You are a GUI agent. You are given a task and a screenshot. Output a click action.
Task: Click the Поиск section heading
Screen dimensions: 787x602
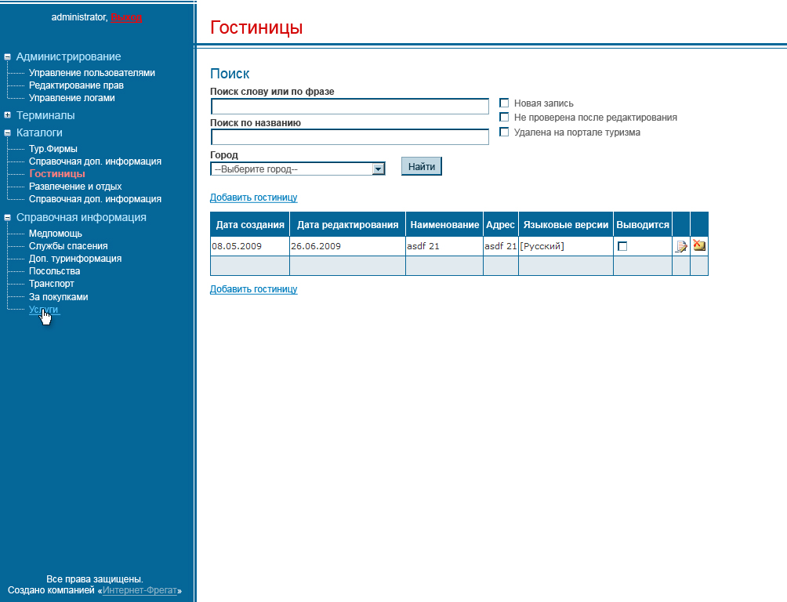[x=230, y=74]
